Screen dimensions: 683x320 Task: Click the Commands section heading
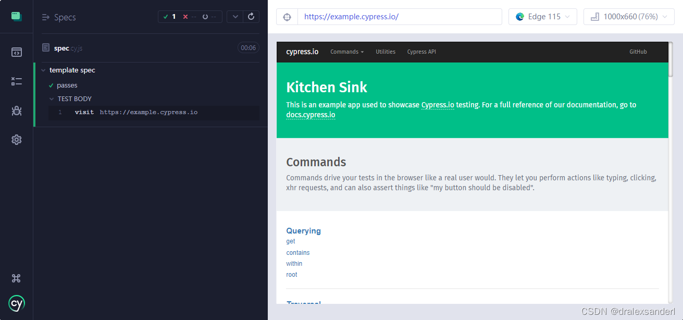(x=316, y=162)
